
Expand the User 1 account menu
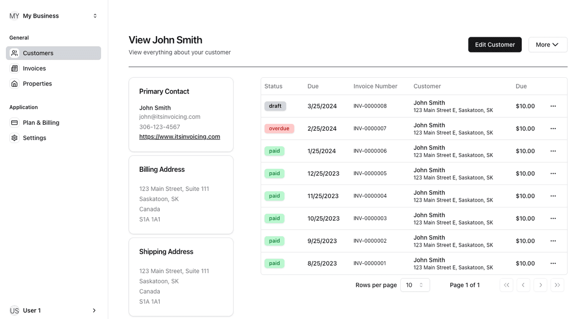(x=54, y=311)
